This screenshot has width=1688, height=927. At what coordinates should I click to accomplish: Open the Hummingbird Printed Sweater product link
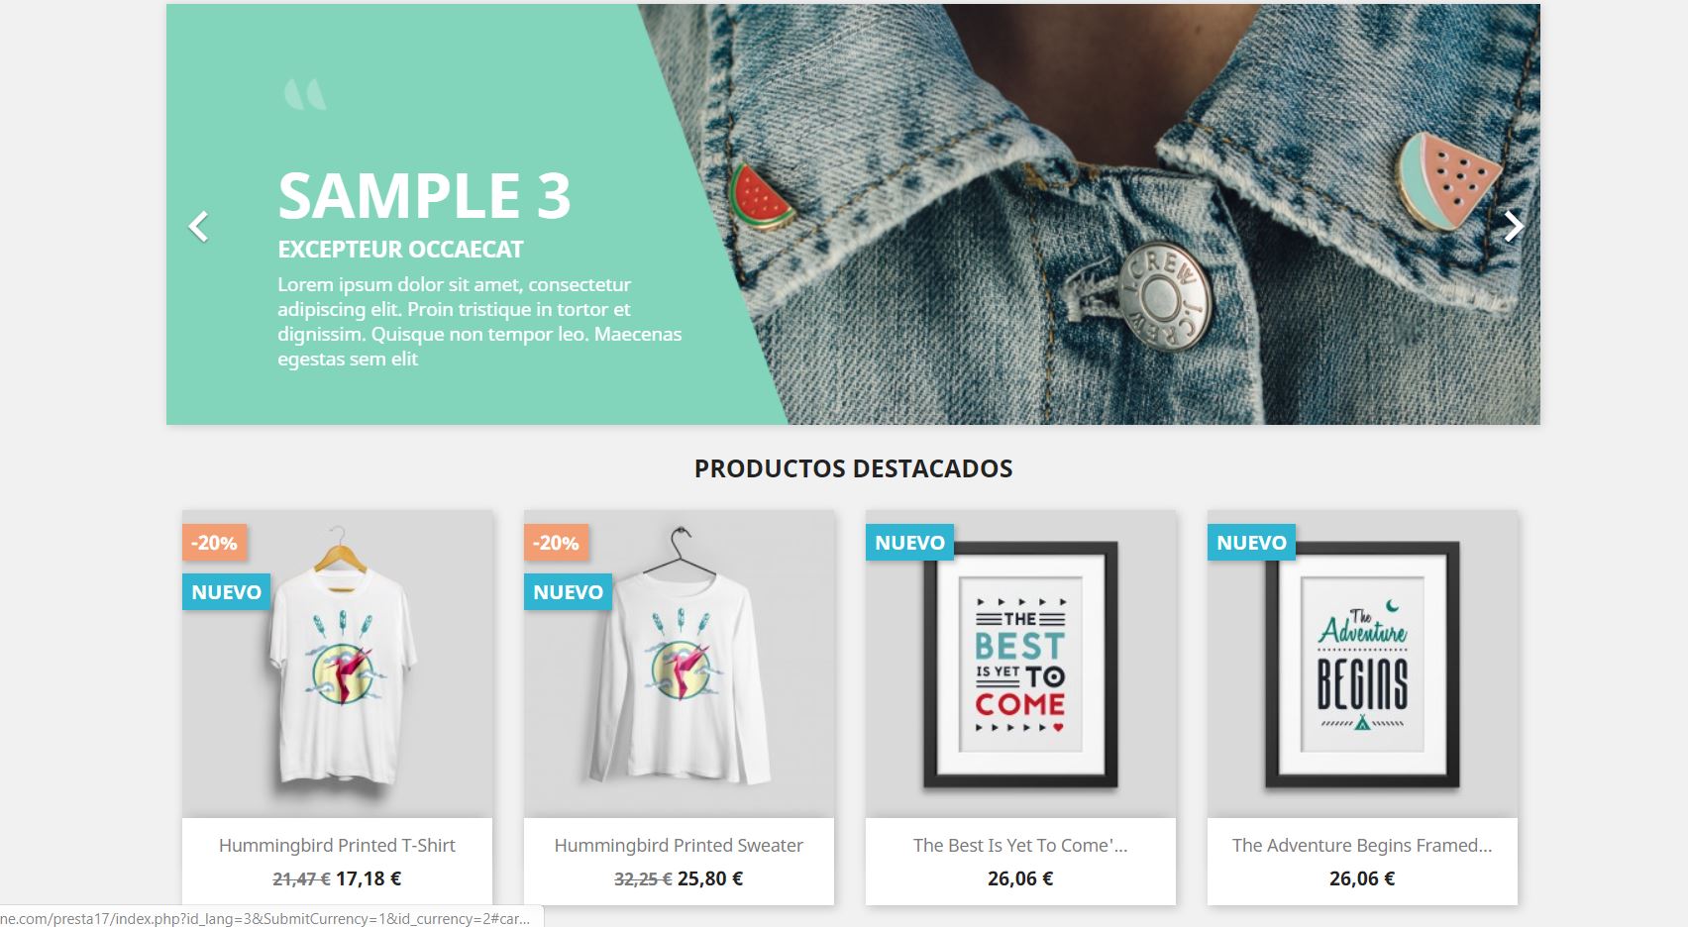pos(679,846)
